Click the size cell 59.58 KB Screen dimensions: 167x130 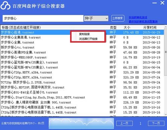[x=130, y=47]
